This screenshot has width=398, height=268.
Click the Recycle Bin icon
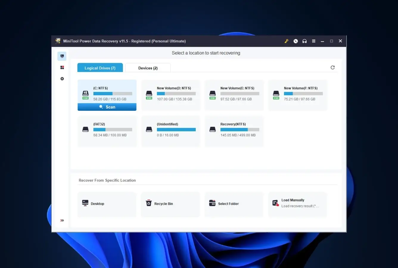click(x=149, y=203)
